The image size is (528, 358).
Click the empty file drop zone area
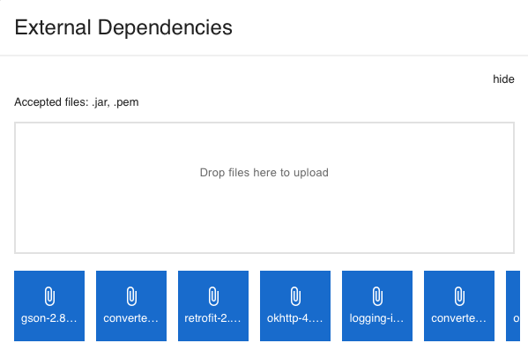[264, 188]
